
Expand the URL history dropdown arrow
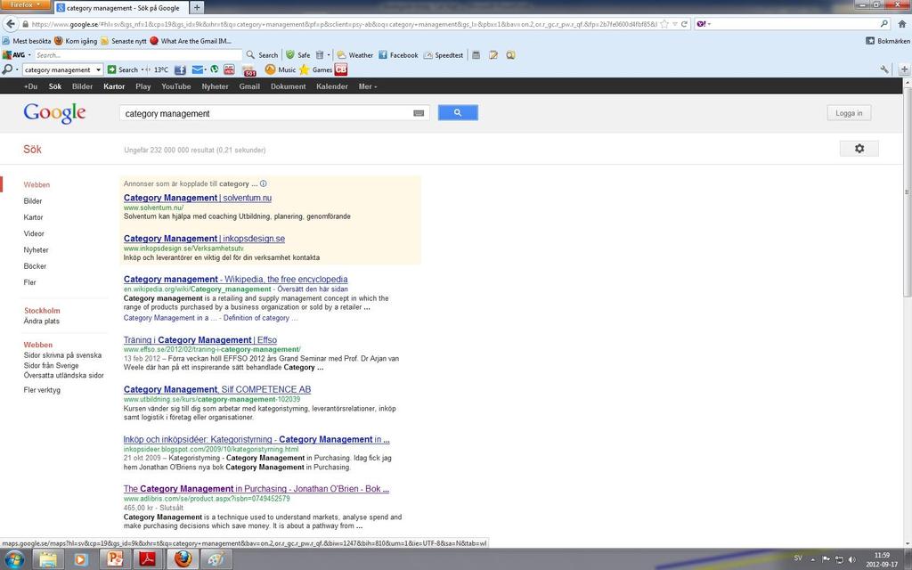(x=675, y=24)
